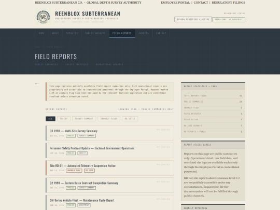Click the Report Access Levels panel header
280x210 pixels.
(213, 145)
